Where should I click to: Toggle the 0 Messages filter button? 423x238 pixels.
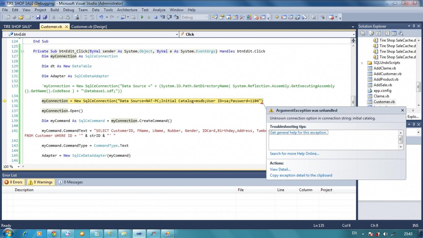coord(71,182)
